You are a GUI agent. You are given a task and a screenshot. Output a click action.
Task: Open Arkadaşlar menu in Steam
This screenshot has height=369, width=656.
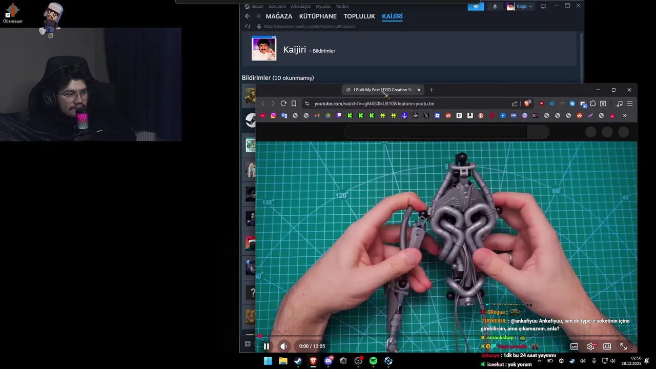[x=301, y=7]
